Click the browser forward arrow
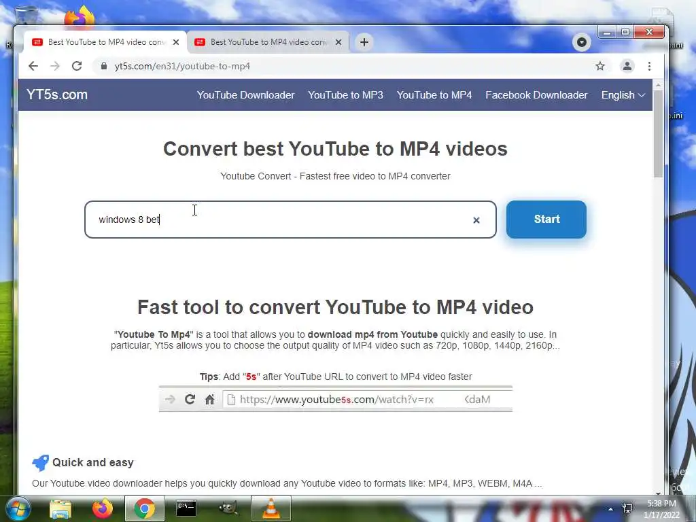This screenshot has height=522, width=696. pyautogui.click(x=55, y=66)
